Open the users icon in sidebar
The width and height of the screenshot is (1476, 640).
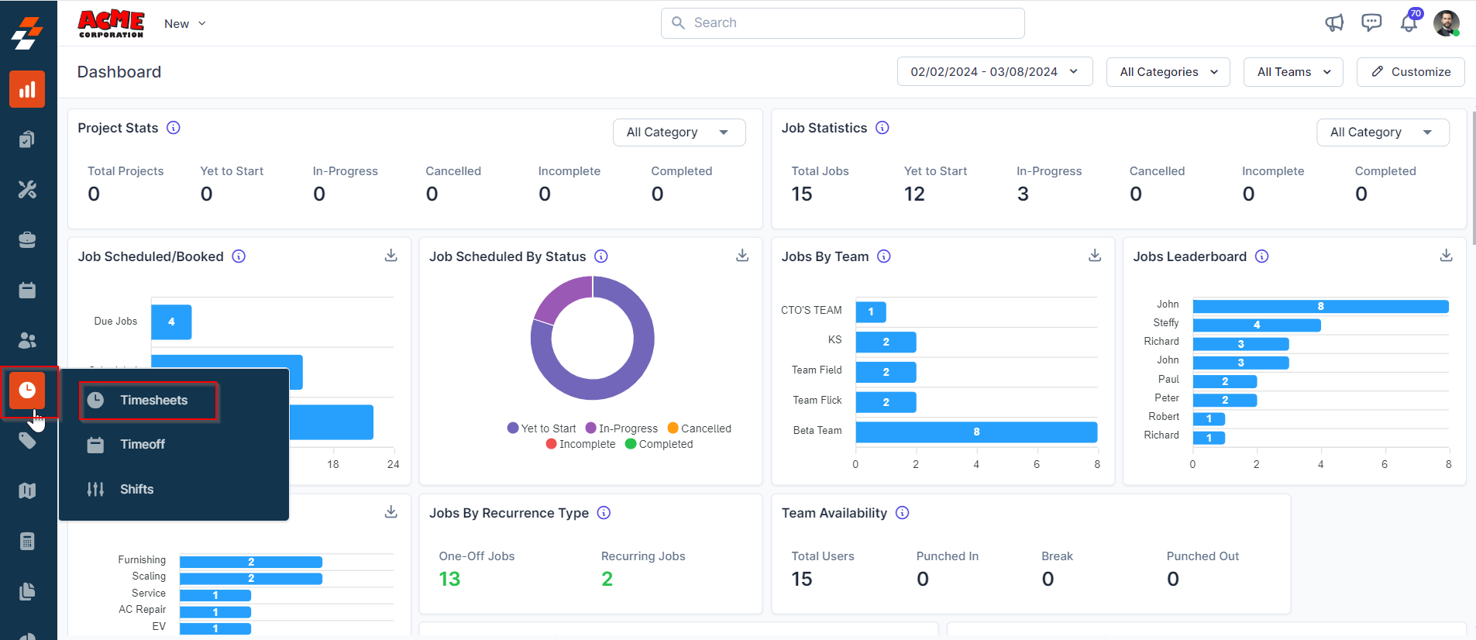tap(27, 340)
